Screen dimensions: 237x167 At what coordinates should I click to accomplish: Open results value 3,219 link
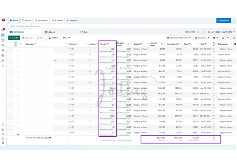112,93
